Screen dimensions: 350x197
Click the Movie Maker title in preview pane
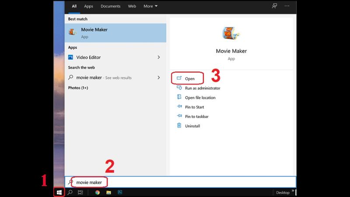231,51
